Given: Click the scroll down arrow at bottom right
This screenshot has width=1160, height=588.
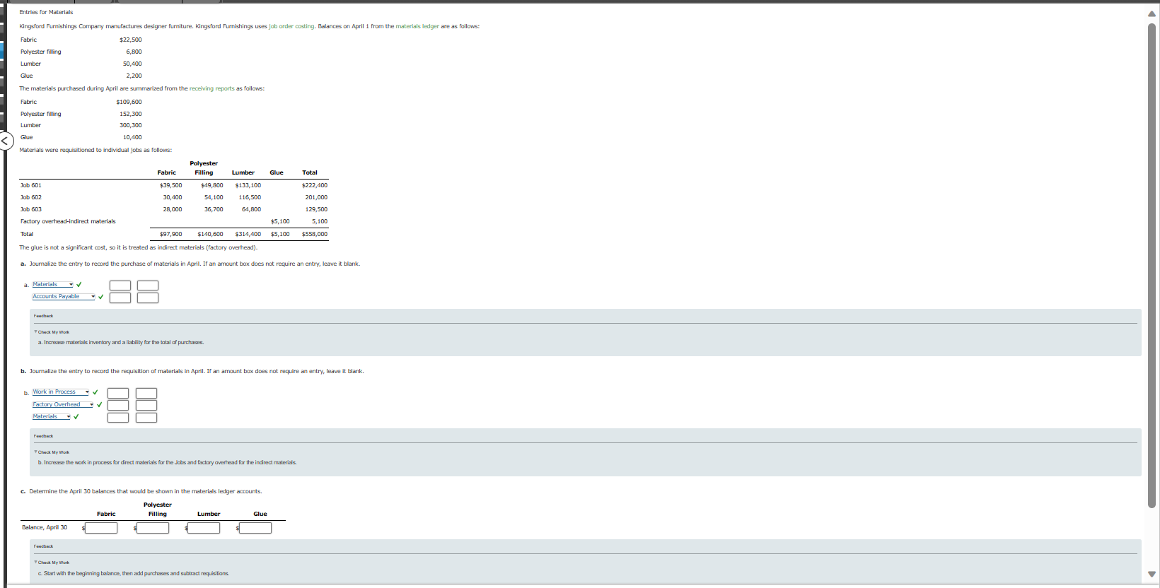Looking at the screenshot, I should point(1152,574).
